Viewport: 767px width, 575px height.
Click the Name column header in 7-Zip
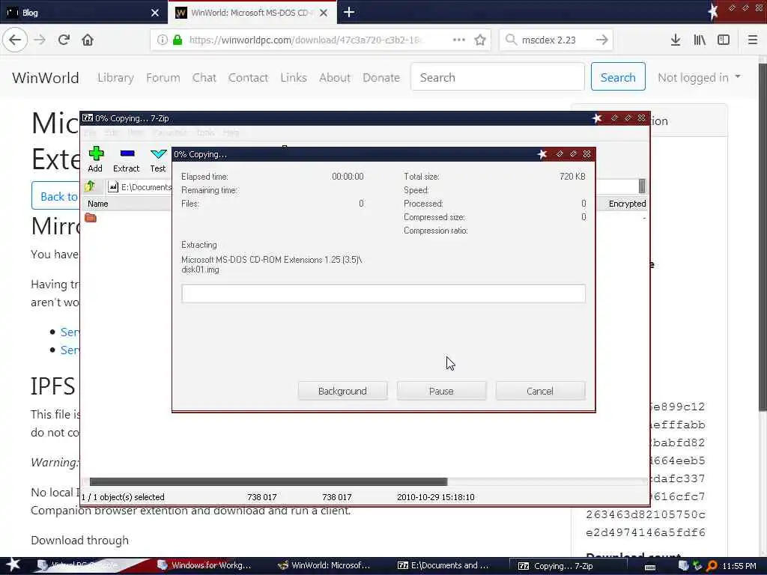click(x=98, y=204)
